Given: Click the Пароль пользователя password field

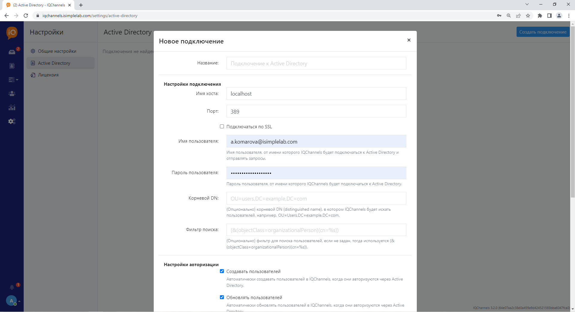Looking at the screenshot, I should coord(316,173).
